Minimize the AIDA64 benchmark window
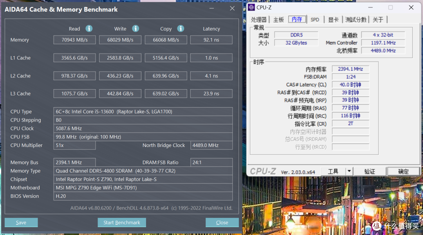This screenshot has width=423, height=235. 211,9
